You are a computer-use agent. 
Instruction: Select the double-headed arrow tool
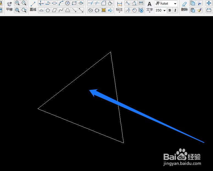(x=81, y=10)
